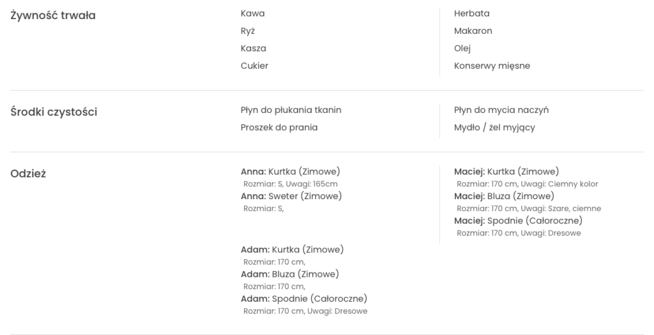Click Anna's Sweter (Zimowe) item
This screenshot has height=335, width=654.
pyautogui.click(x=291, y=196)
